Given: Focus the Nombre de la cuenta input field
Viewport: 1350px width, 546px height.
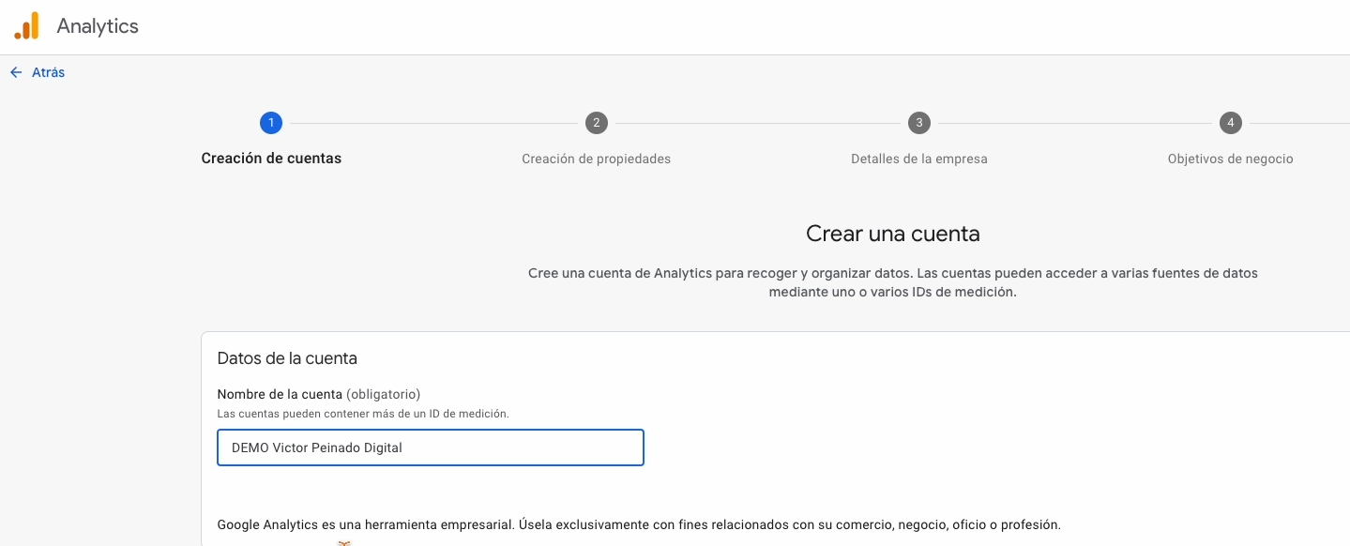Looking at the screenshot, I should point(431,447).
